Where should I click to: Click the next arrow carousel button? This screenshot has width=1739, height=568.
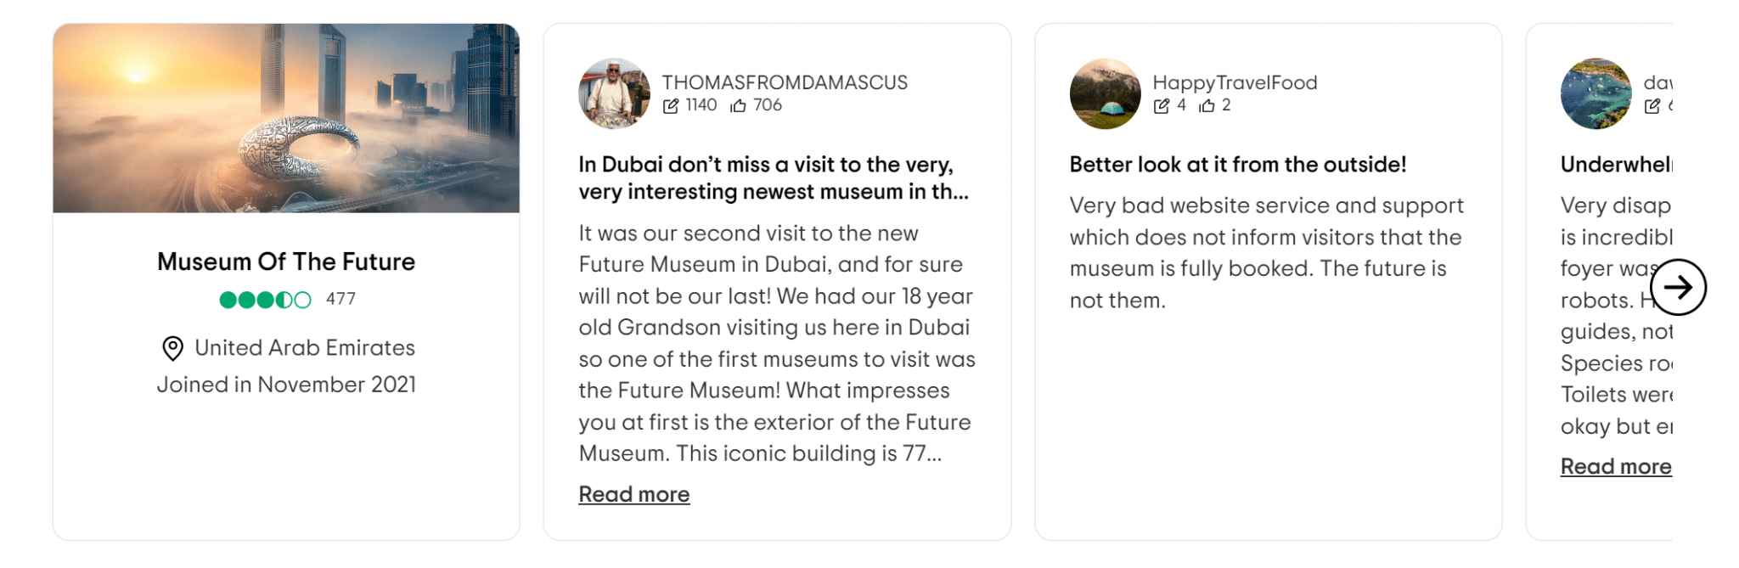(1678, 287)
